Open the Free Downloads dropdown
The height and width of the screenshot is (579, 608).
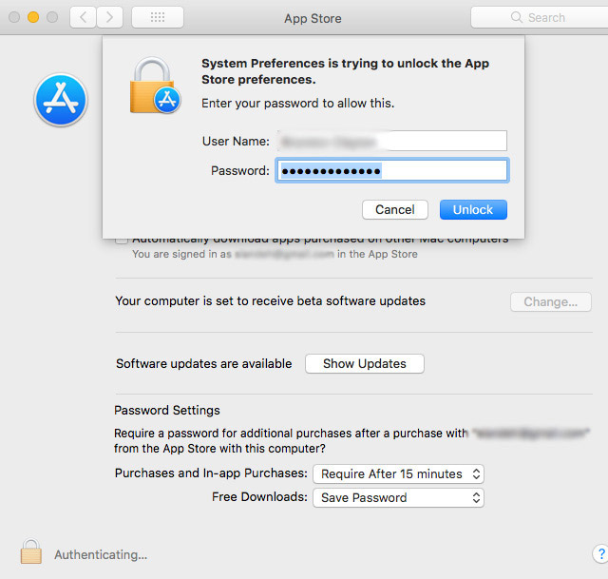[x=398, y=497]
